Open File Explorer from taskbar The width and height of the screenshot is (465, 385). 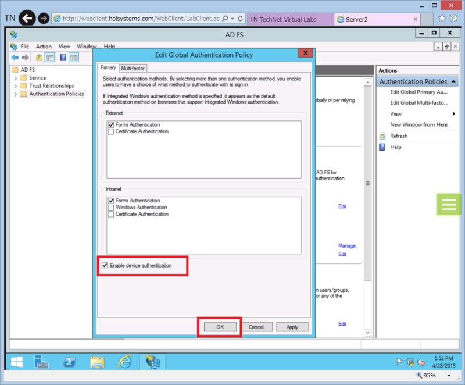point(97,362)
